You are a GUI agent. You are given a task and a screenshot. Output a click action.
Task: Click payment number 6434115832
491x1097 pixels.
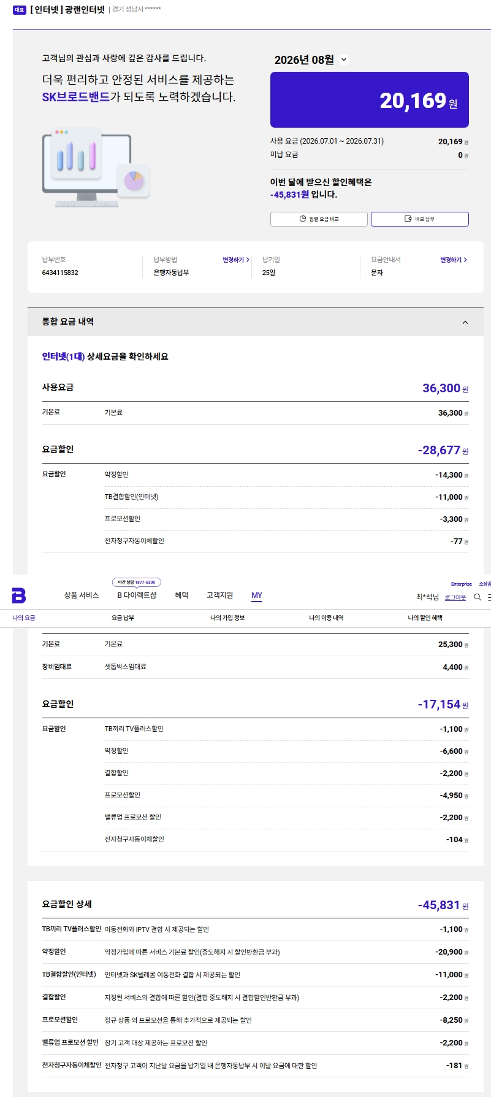click(60, 273)
